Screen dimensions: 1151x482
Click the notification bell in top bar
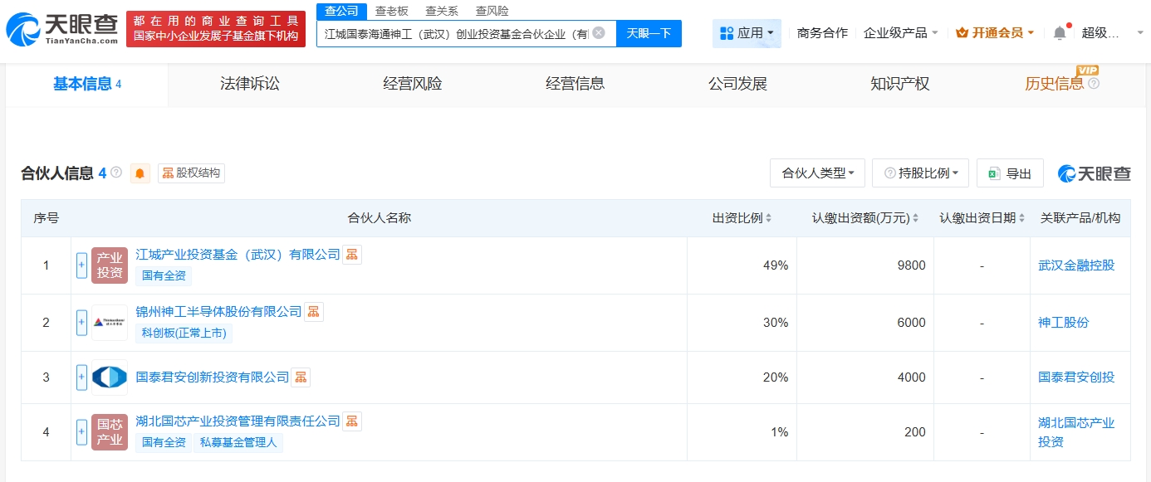(1060, 33)
